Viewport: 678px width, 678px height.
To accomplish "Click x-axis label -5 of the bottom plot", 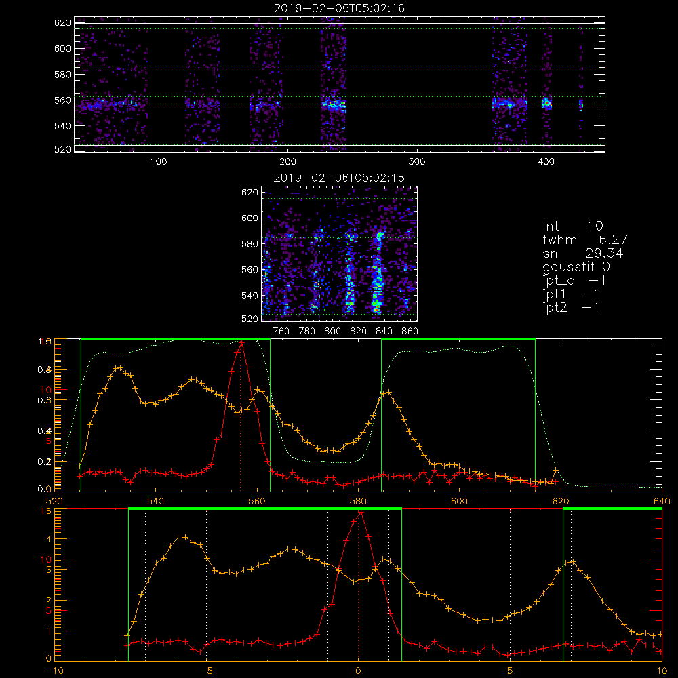I will (x=206, y=671).
